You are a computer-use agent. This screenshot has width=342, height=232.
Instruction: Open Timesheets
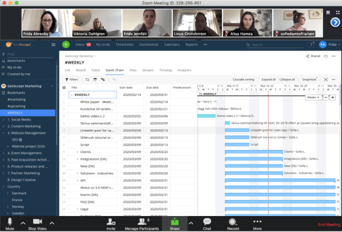(x=124, y=44)
